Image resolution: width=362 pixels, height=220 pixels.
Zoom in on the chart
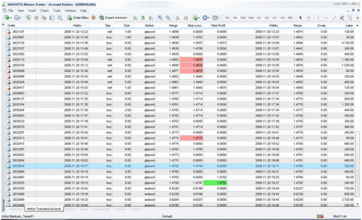pyautogui.click(x=160, y=18)
